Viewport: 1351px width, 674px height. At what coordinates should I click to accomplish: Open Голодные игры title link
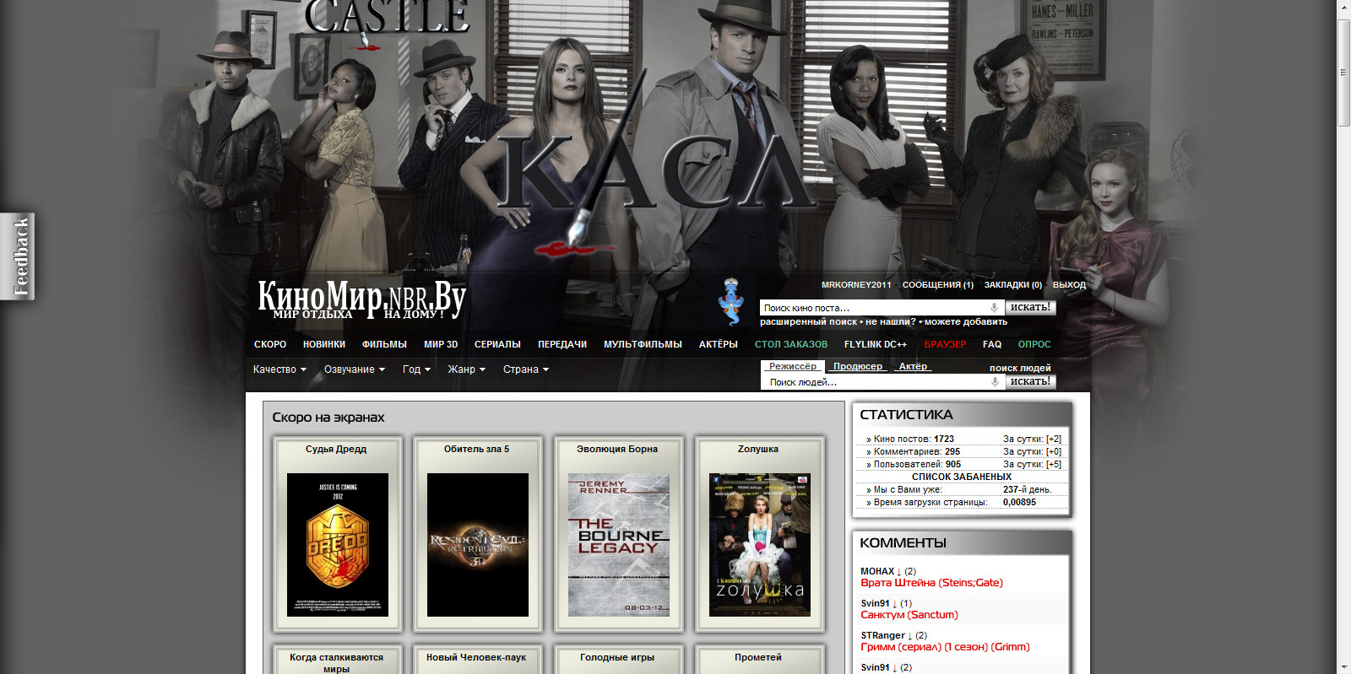[x=617, y=657]
